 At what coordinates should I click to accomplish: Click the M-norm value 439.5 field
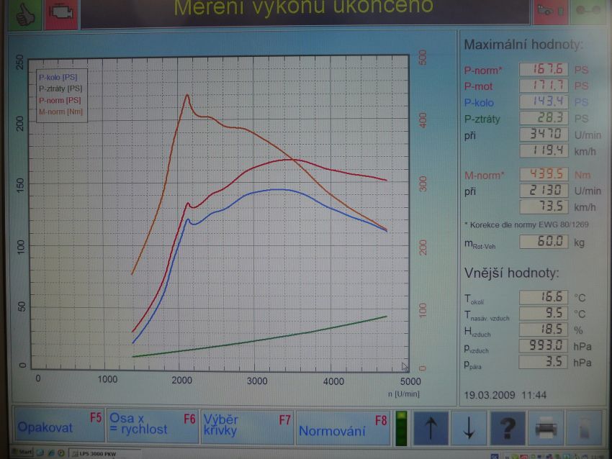[x=544, y=174]
